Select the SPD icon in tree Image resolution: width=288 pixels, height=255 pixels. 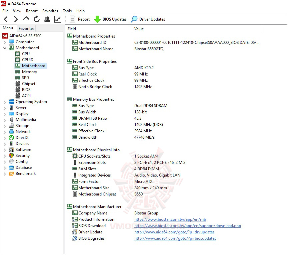18,78
